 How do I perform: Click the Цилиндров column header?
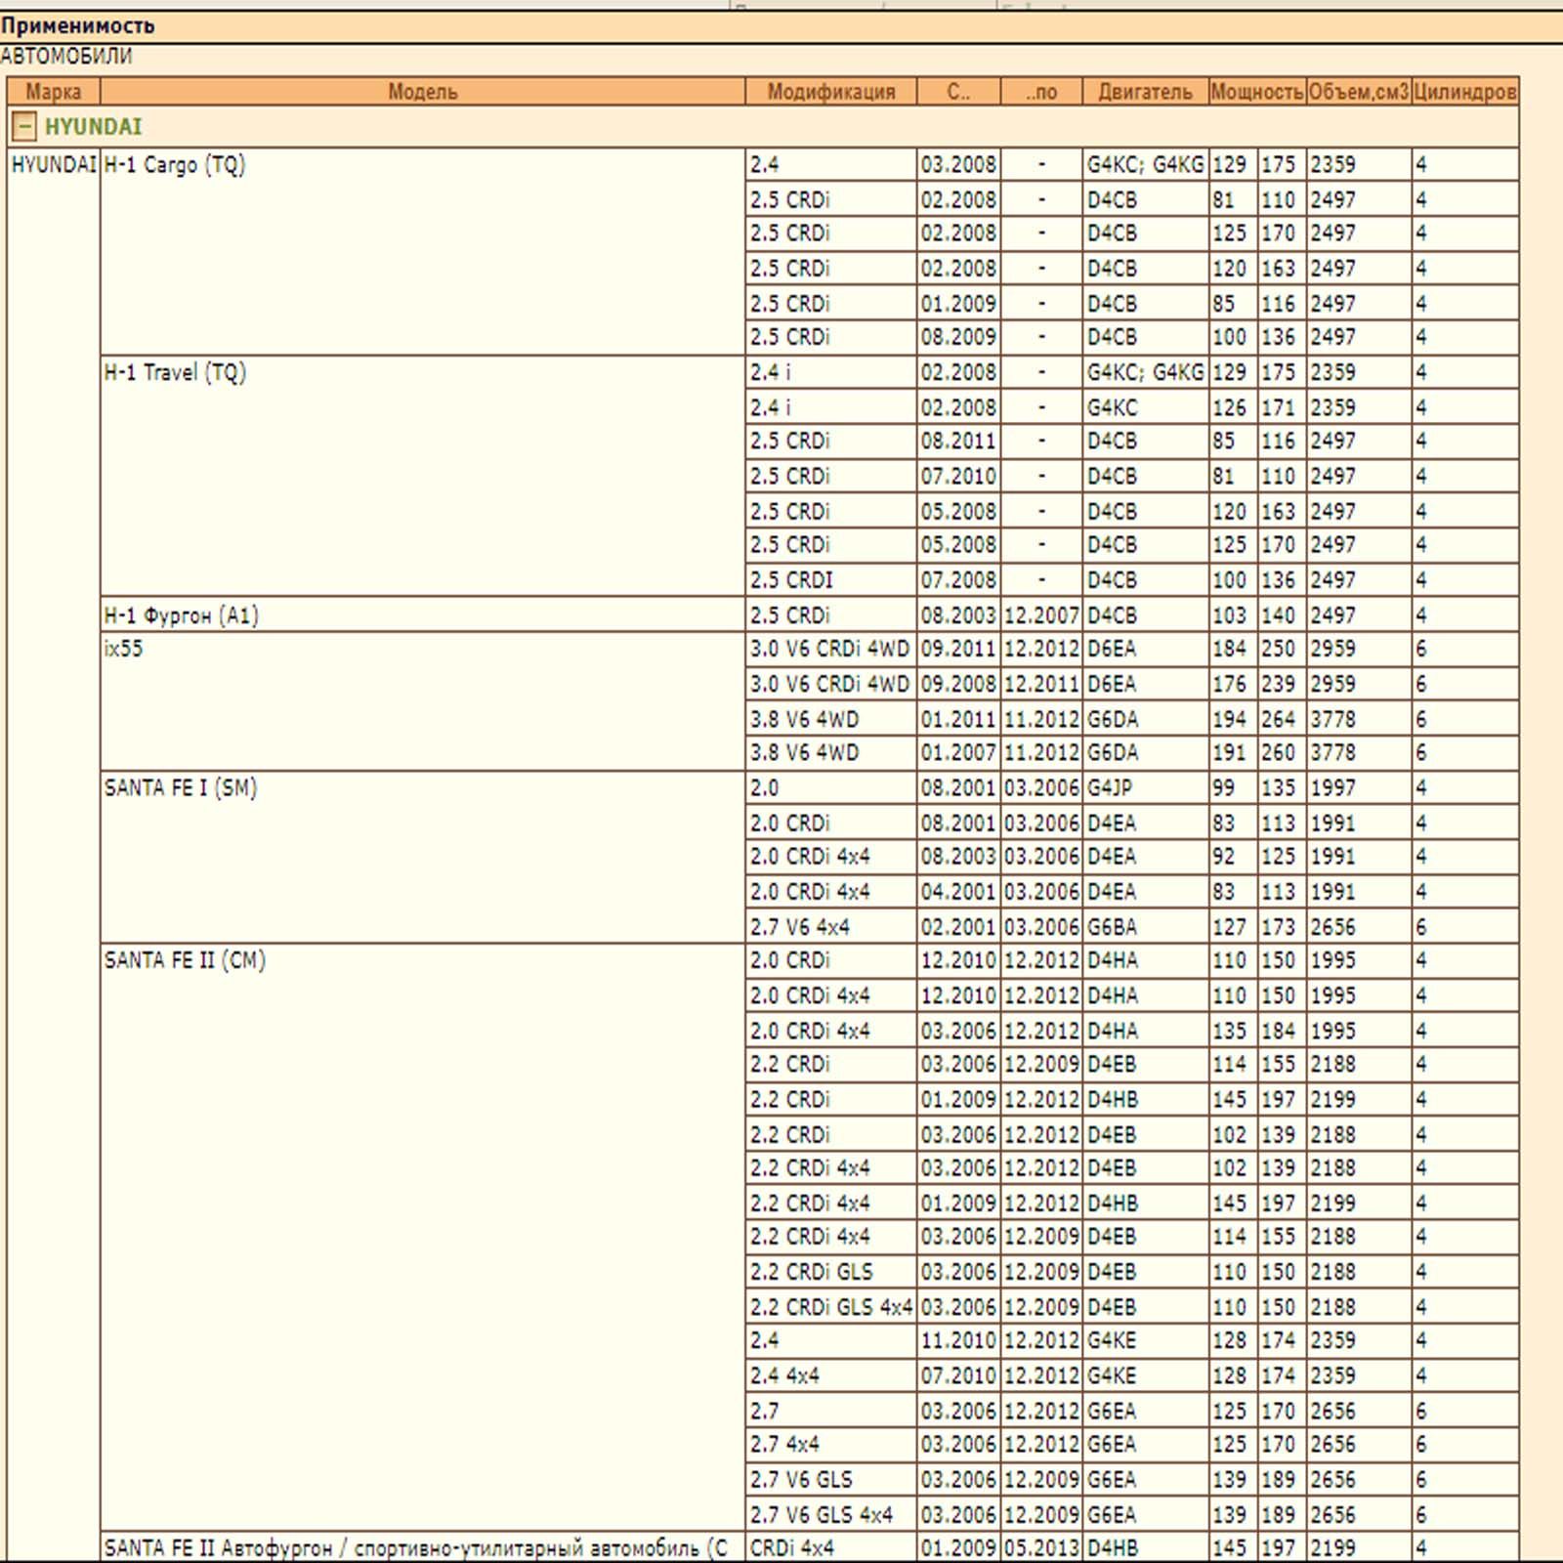tap(1464, 92)
